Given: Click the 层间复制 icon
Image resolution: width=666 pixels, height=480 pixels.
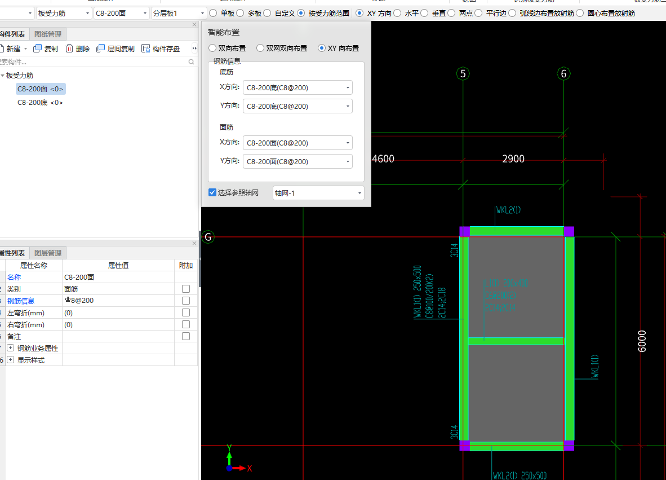Looking at the screenshot, I should 101,49.
